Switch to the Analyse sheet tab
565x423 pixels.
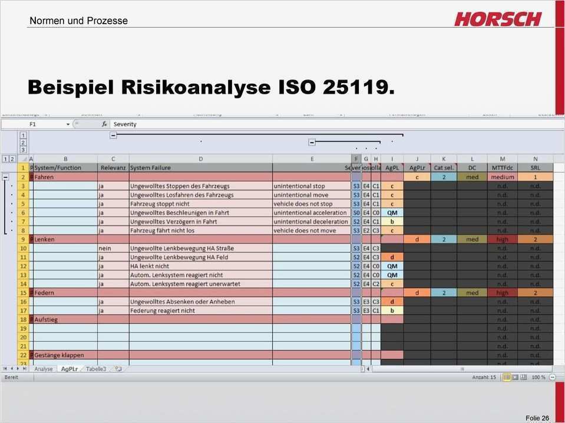pyautogui.click(x=44, y=369)
